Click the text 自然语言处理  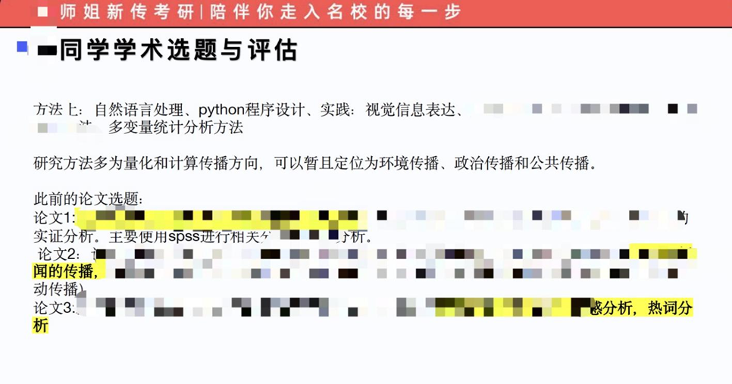point(139,110)
